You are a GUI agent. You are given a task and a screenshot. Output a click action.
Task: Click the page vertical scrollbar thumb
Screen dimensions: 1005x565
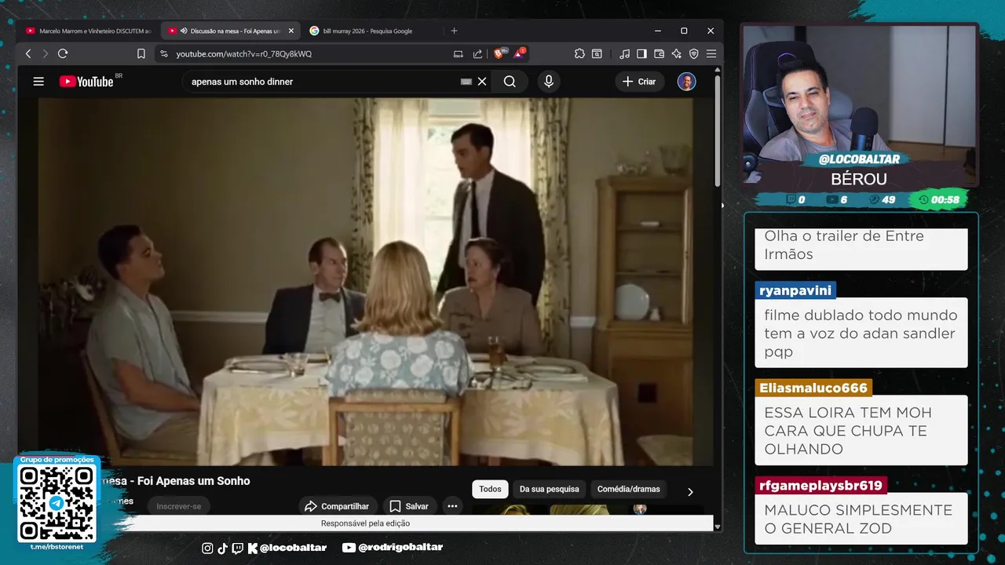pos(717,131)
